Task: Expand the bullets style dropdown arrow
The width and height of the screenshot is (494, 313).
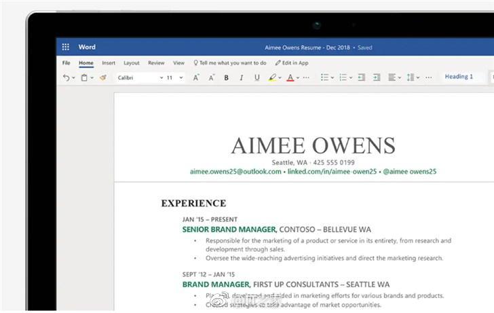Action: (332, 78)
